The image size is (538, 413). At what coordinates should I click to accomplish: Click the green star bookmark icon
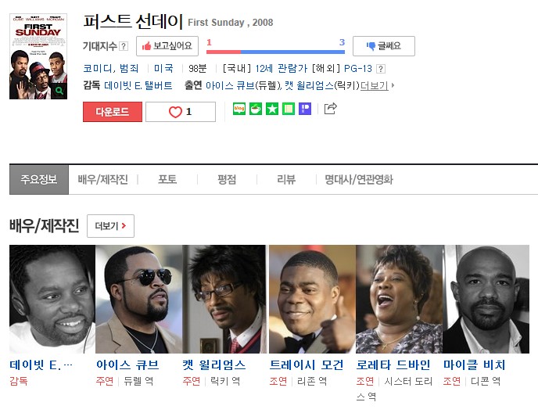(272, 109)
